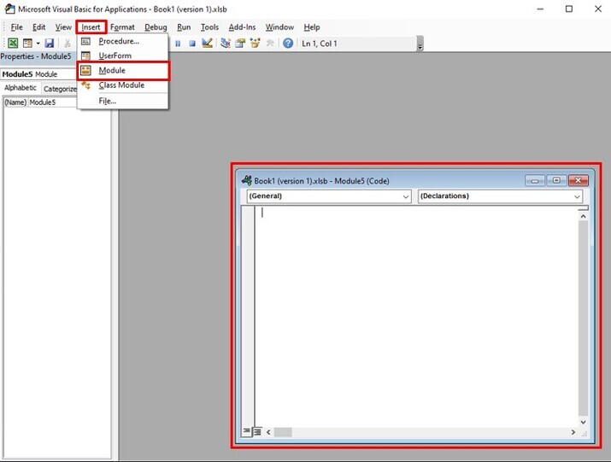This screenshot has width=611, height=462.
Task: Click the Properties - Module5 panel title
Action: pos(36,56)
